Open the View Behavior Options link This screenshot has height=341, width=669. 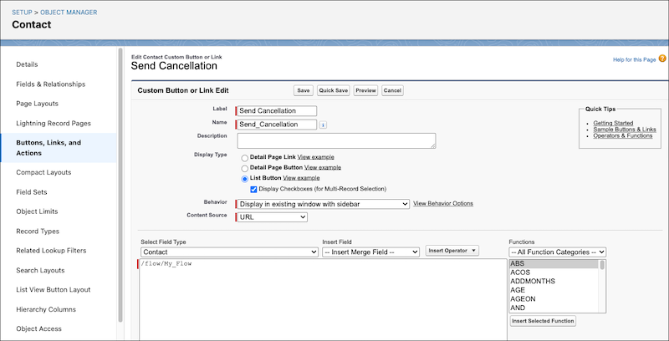coord(443,203)
